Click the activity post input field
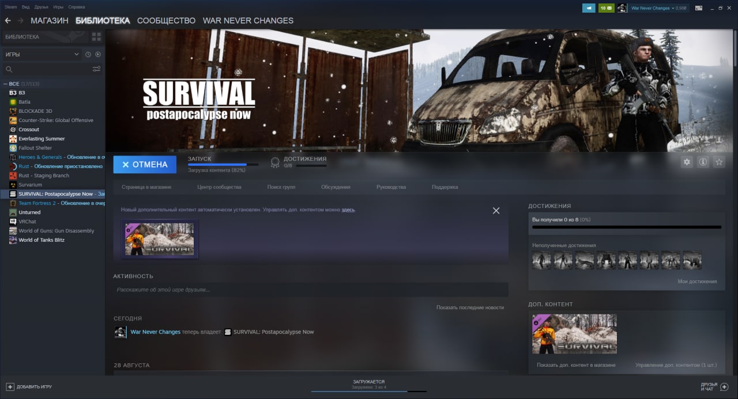Image resolution: width=738 pixels, height=399 pixels. click(311, 290)
